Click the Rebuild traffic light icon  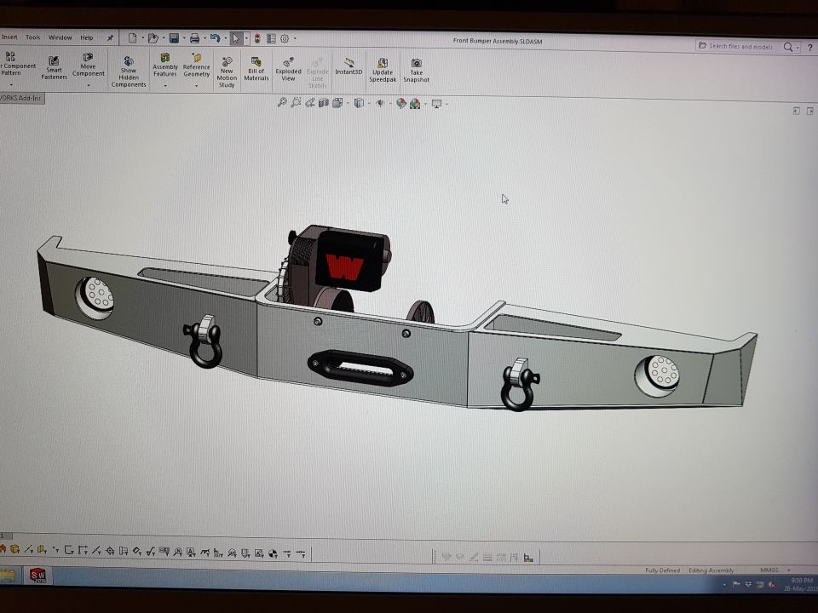pos(257,38)
